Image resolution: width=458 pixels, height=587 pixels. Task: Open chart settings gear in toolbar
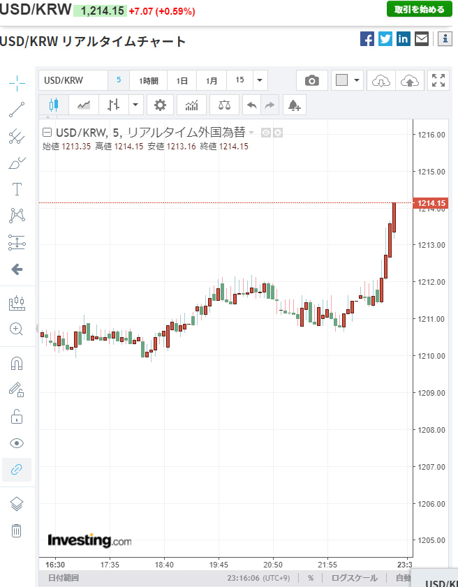pos(160,105)
